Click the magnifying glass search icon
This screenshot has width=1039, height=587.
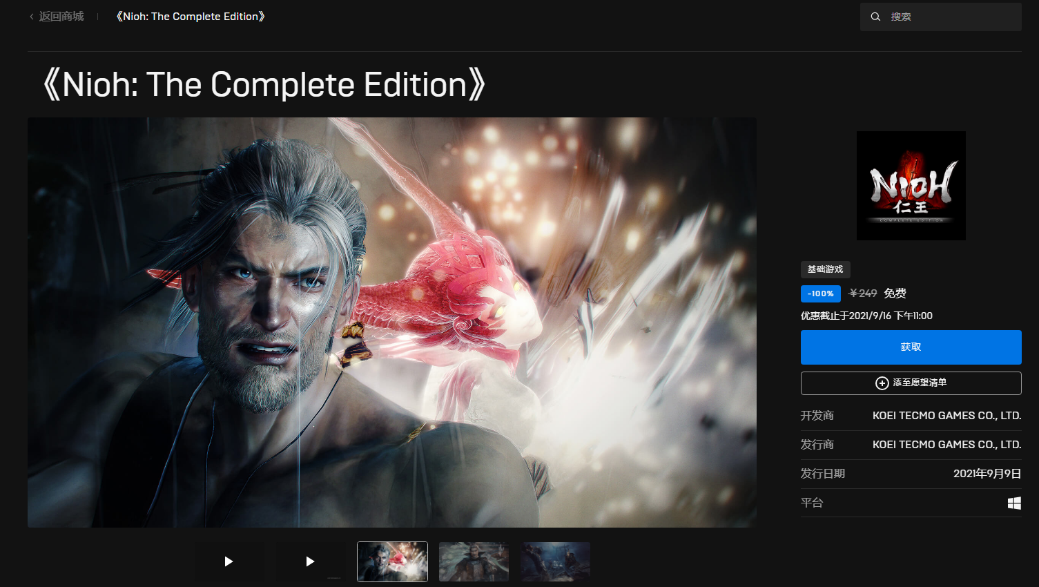875,17
